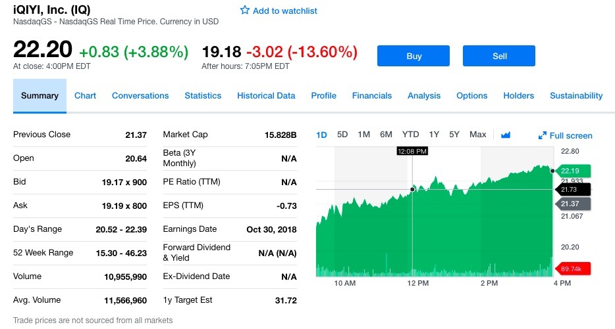Click the 1y Target Est value 31.72
This screenshot has height=329, width=615.
pos(286,301)
